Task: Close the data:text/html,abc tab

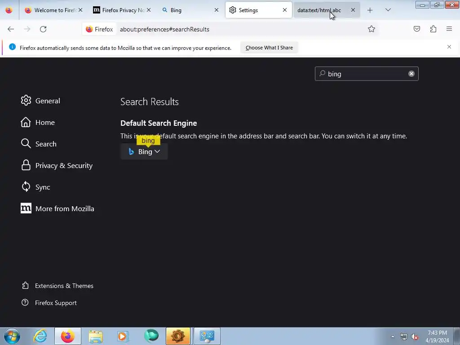Action: coord(353,10)
